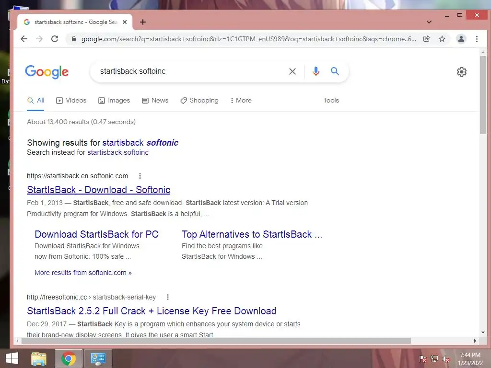Click the horizontal scrollbar thumb

(x=216, y=341)
